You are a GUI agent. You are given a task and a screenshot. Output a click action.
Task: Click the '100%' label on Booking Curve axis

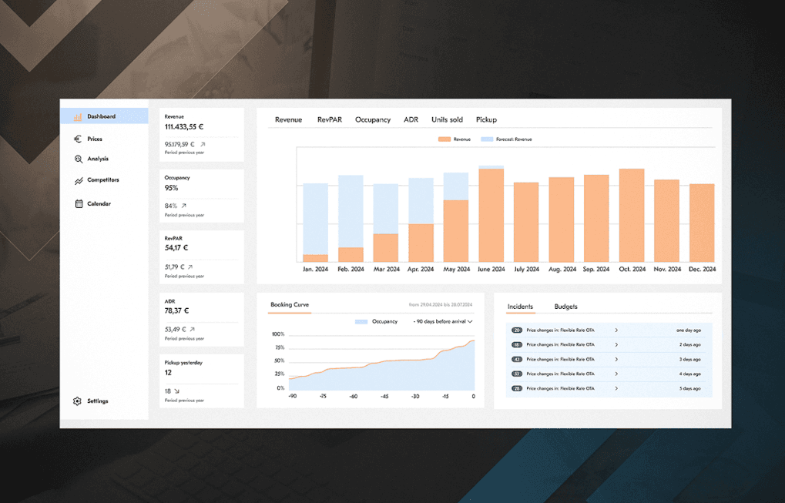[278, 334]
